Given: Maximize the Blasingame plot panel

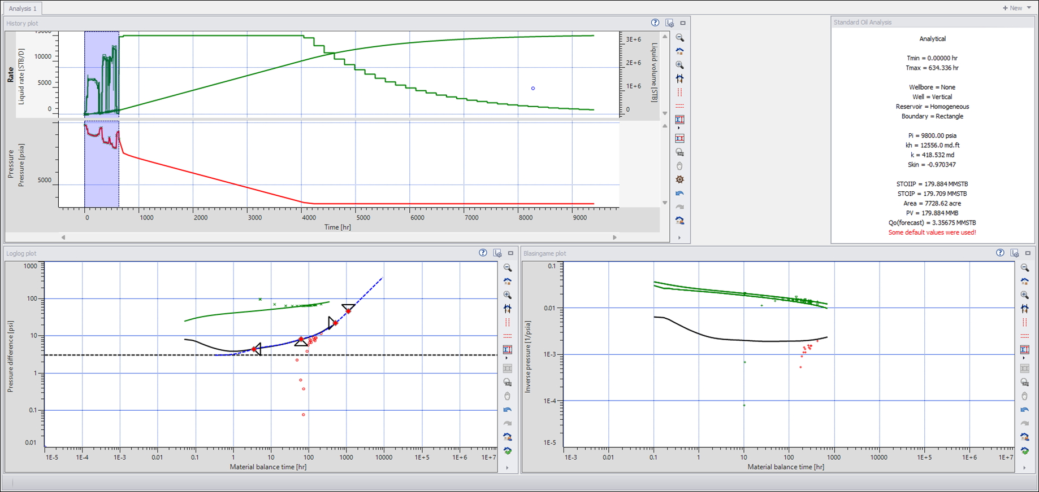Looking at the screenshot, I should click(1028, 253).
